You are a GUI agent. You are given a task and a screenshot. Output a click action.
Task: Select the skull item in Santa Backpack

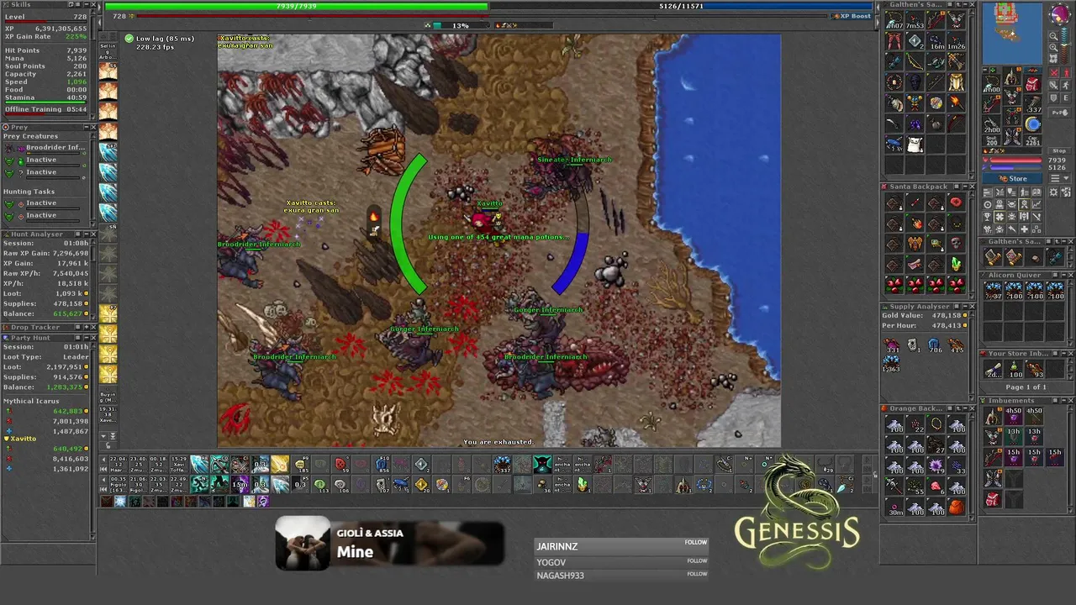(x=956, y=243)
